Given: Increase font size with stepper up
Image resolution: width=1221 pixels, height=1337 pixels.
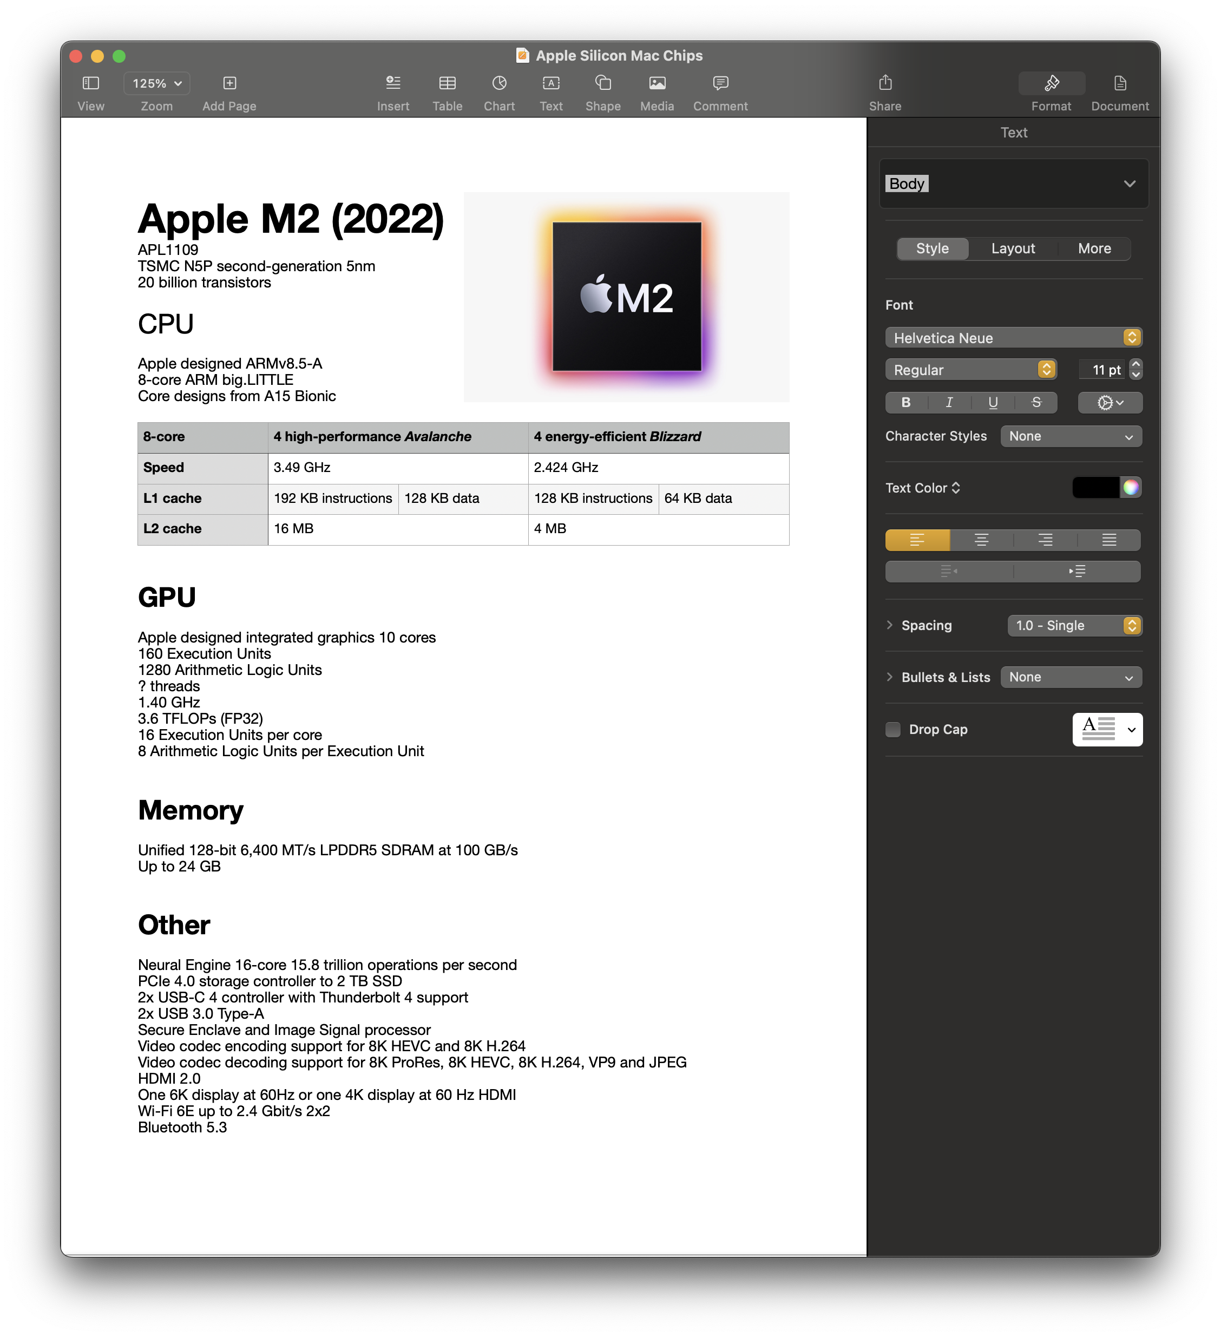Looking at the screenshot, I should click(1135, 364).
